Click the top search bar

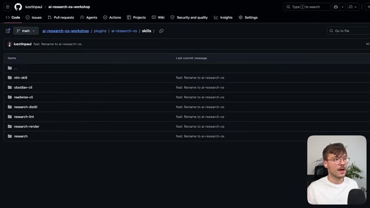pos(307,7)
